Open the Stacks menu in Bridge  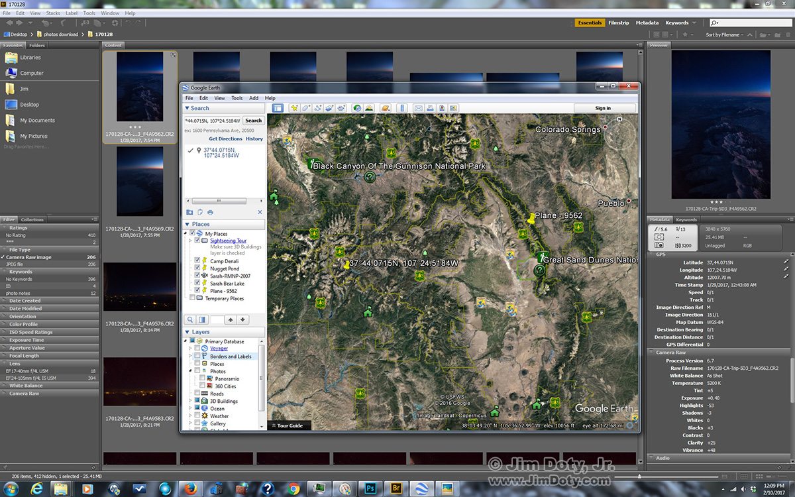[53, 13]
